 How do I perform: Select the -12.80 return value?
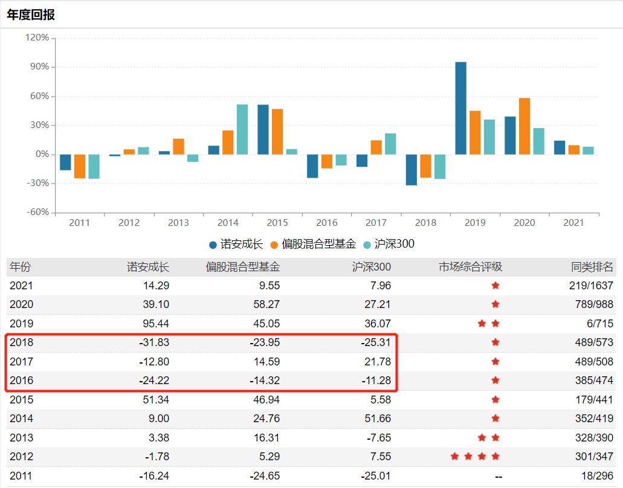click(x=154, y=362)
